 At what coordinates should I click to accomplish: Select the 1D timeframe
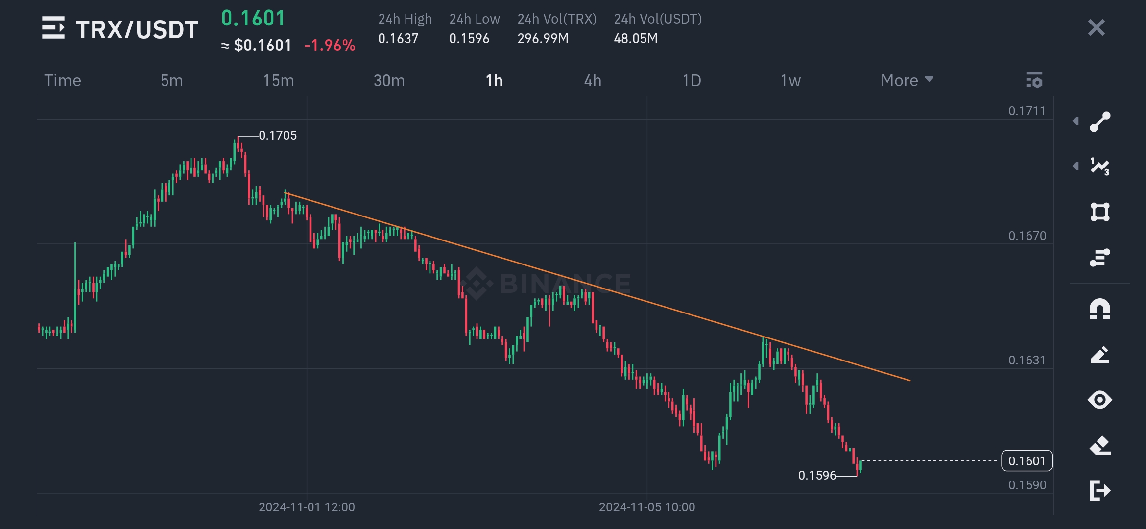pyautogui.click(x=692, y=80)
